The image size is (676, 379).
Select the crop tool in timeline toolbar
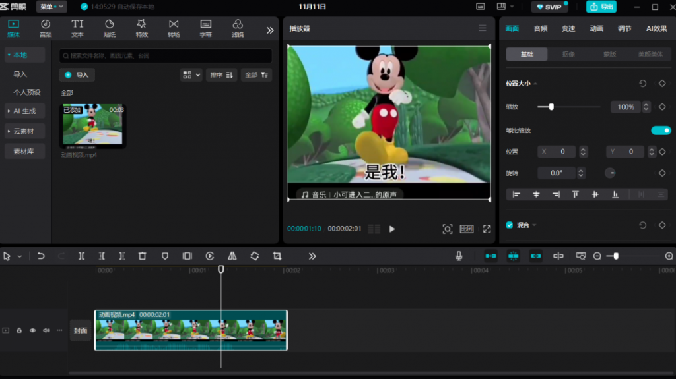(277, 256)
